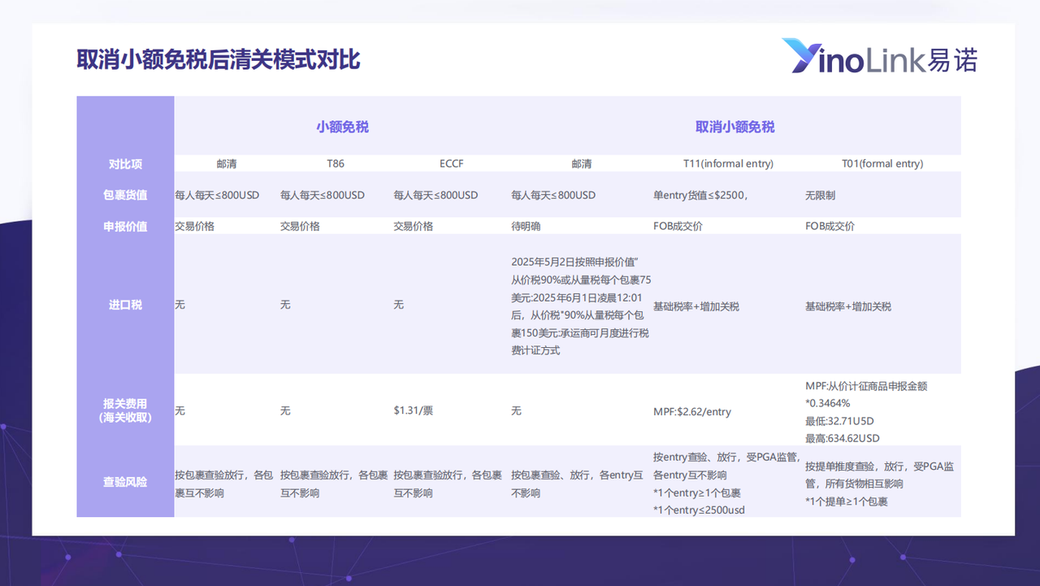The image size is (1040, 586).
Task: Click the 取消小额免税 group header
Action: pyautogui.click(x=734, y=127)
